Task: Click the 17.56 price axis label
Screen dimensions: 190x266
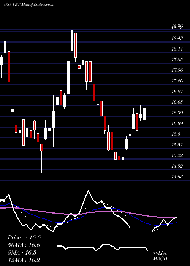Action: pos(177,70)
